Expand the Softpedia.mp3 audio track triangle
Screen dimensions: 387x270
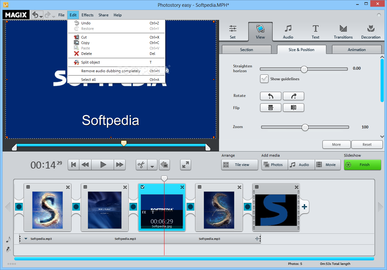point(26,239)
